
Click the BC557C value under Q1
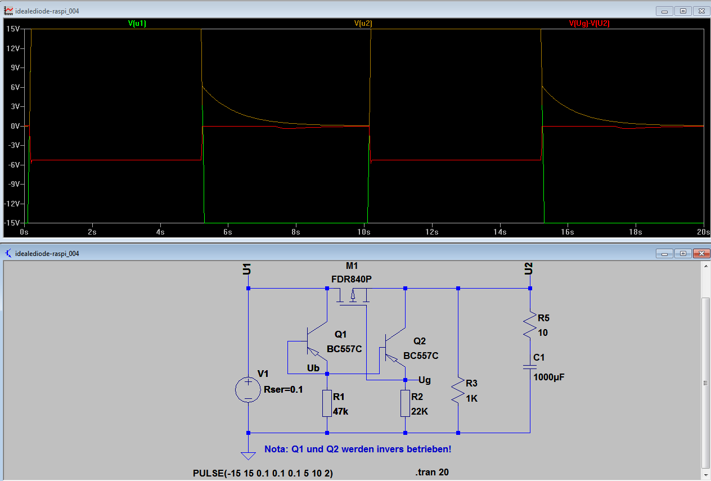click(344, 349)
